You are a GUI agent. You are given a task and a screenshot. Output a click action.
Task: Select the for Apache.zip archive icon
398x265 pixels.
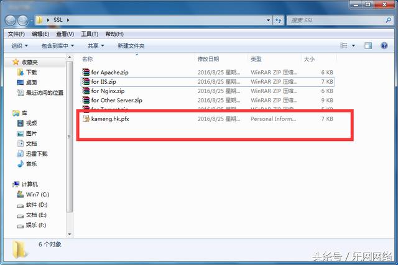pyautogui.click(x=86, y=72)
